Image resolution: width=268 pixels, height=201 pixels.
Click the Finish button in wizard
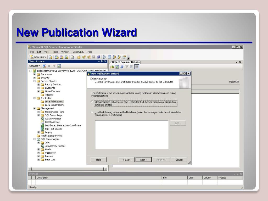[x=161, y=160]
